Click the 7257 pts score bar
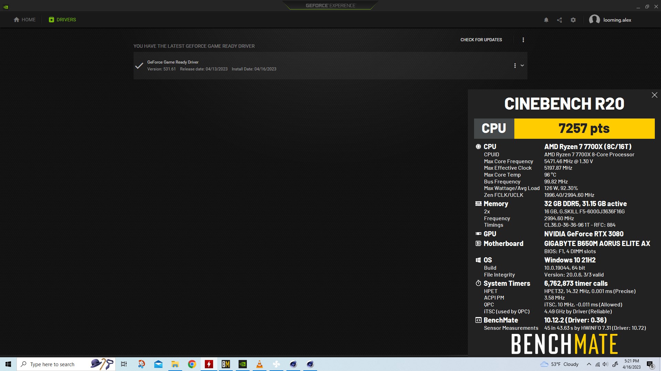 [584, 128]
